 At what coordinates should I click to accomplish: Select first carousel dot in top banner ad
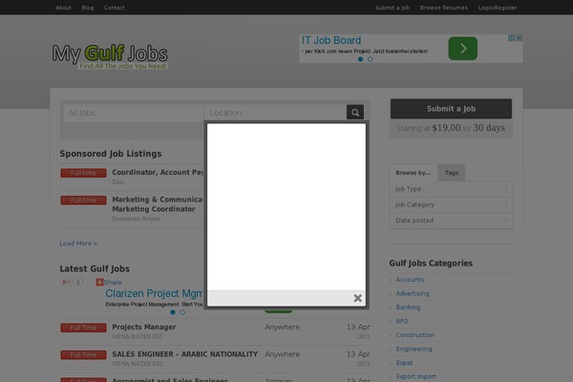click(x=361, y=59)
